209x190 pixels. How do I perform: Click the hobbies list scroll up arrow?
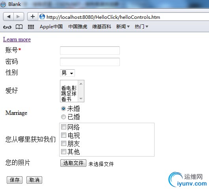pyautogui.click(x=81, y=84)
